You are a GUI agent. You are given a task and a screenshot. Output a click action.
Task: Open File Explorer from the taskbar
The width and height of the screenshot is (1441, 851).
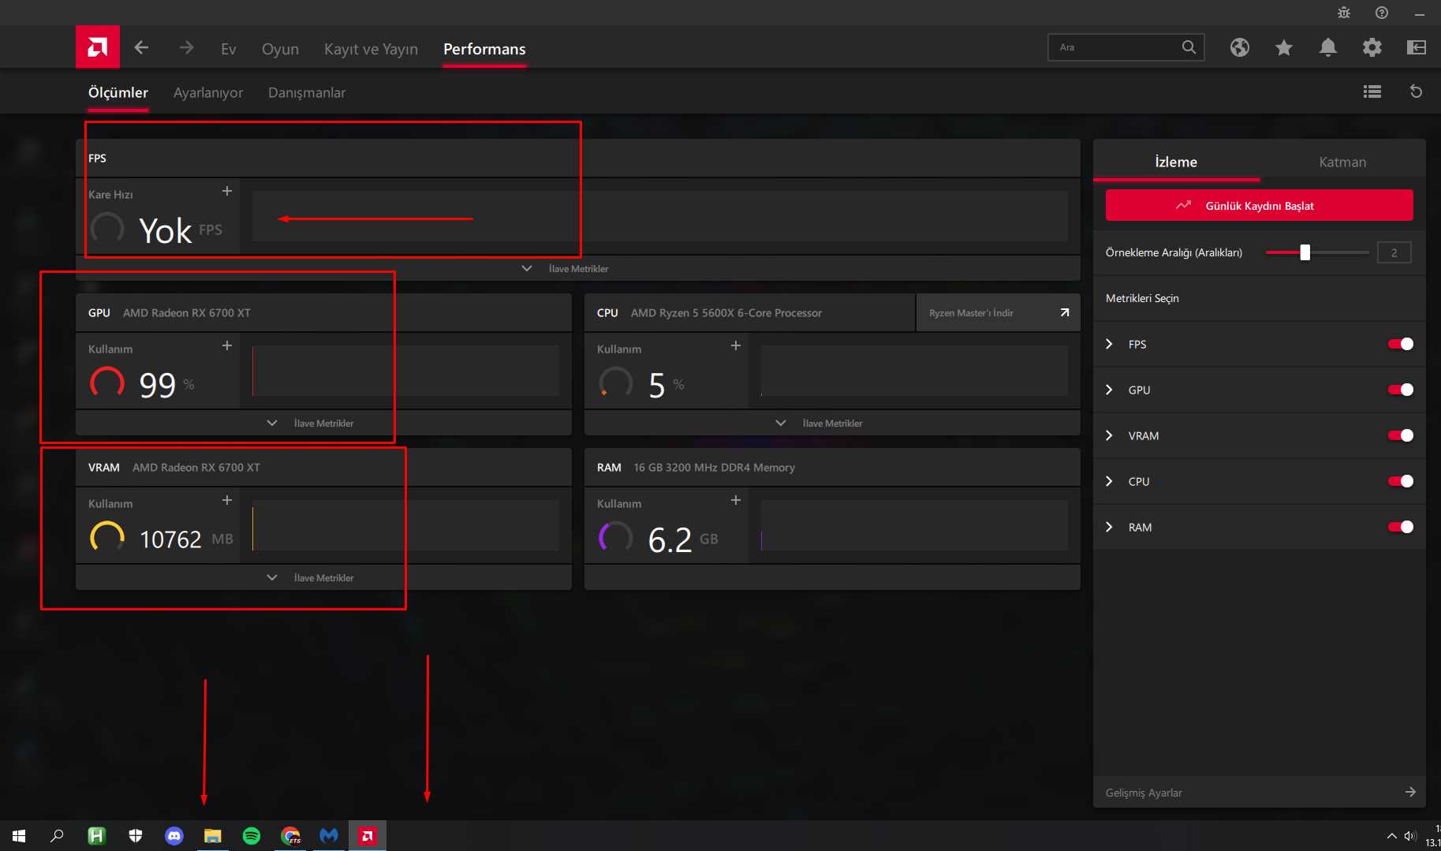click(x=213, y=836)
